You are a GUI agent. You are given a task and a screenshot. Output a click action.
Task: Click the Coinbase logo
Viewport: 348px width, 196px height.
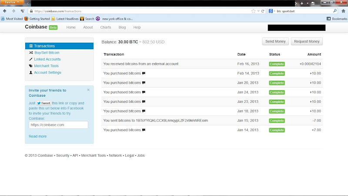pyautogui.click(x=36, y=27)
